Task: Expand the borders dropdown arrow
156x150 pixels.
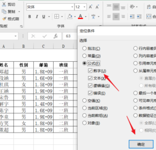Action: point(62,17)
